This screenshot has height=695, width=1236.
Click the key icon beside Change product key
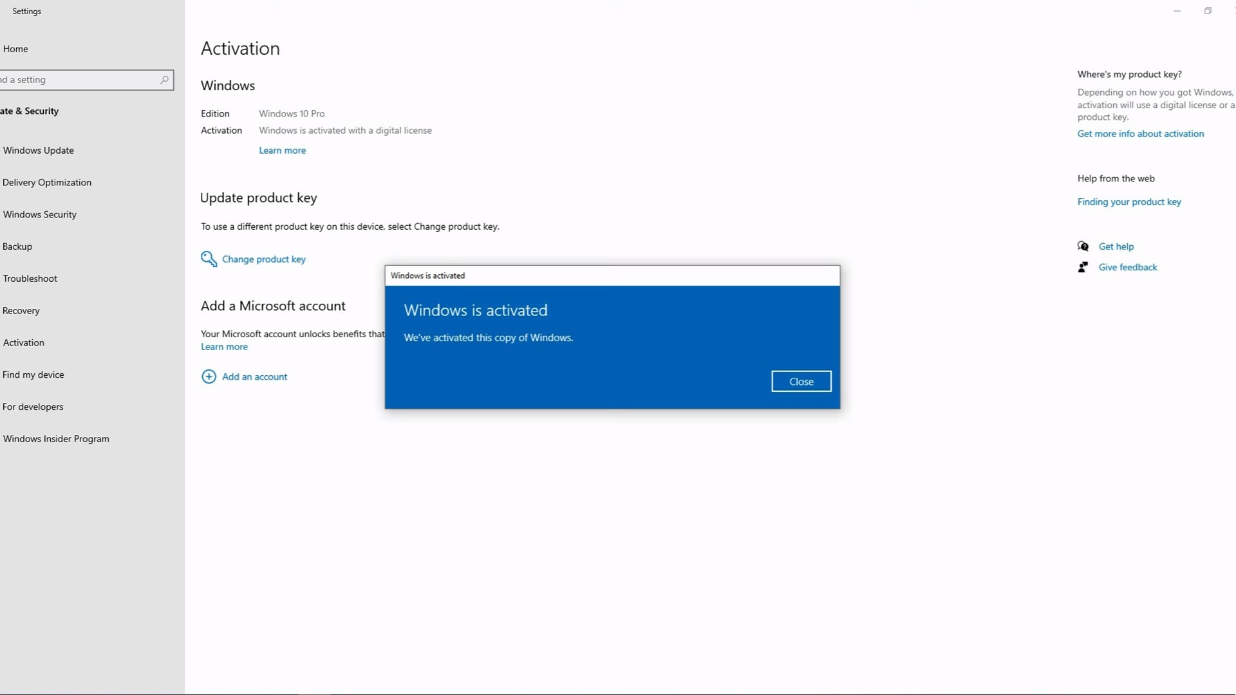pyautogui.click(x=209, y=259)
